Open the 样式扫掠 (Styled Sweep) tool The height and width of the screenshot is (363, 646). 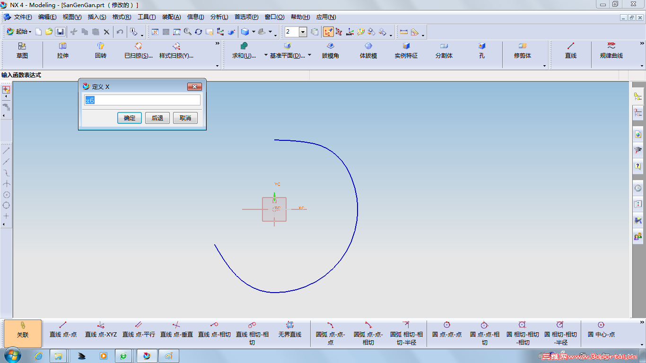[x=176, y=51]
